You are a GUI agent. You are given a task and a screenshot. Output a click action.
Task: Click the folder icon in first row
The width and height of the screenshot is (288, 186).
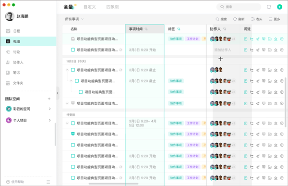click(270, 39)
